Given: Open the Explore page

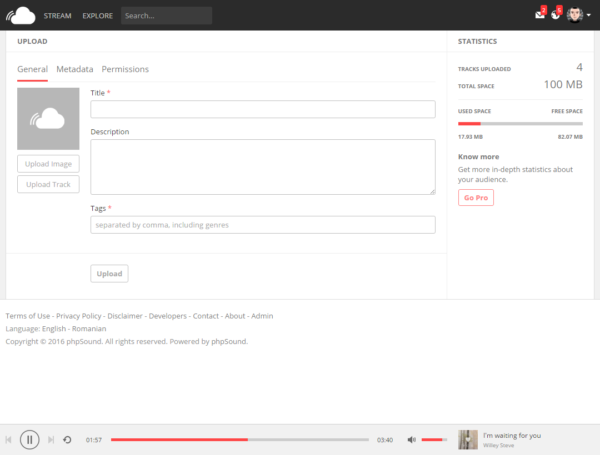Looking at the screenshot, I should click(97, 16).
